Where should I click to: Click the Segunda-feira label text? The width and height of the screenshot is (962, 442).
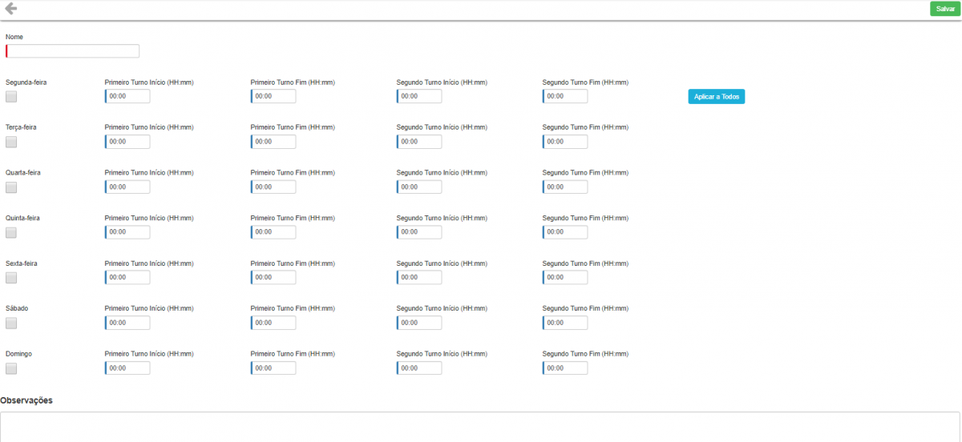click(26, 82)
